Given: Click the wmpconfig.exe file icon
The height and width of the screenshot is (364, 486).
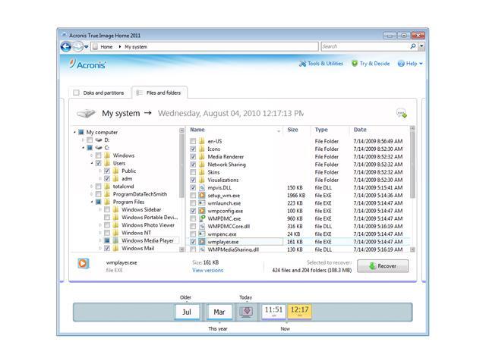Looking at the screenshot, I should (202, 211).
